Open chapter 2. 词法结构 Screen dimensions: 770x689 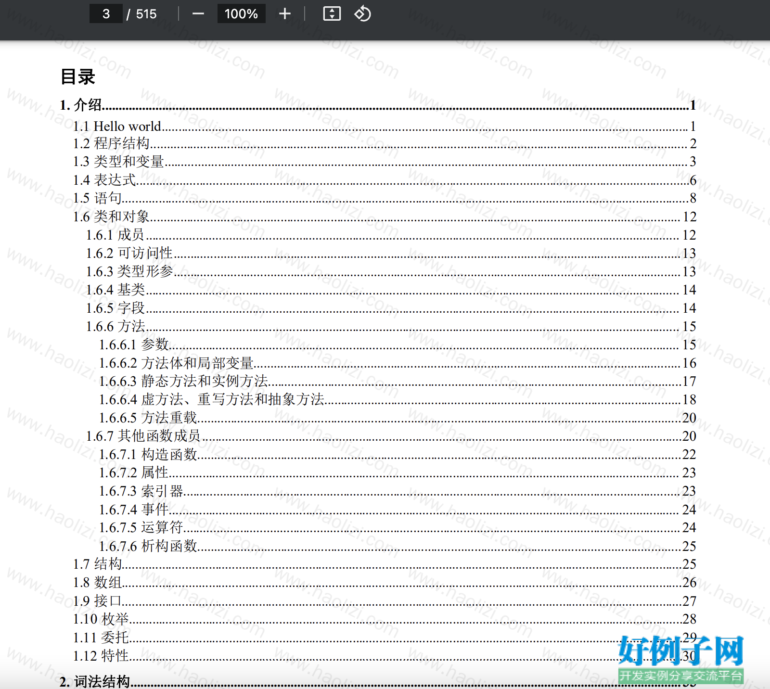click(x=378, y=681)
